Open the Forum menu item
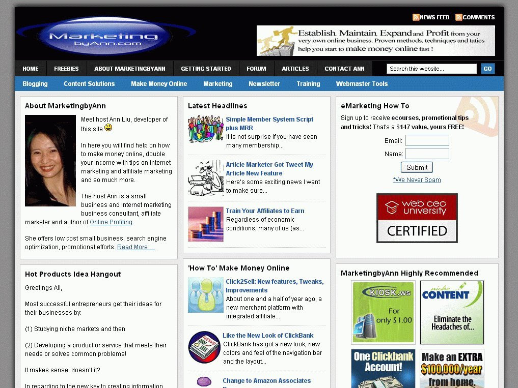518x388 pixels. [256, 69]
